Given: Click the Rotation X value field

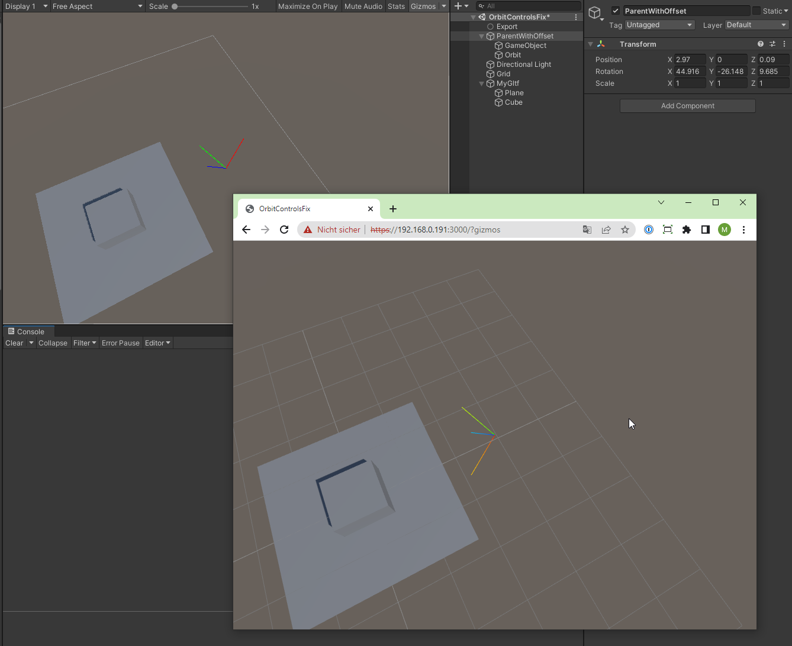Looking at the screenshot, I should click(688, 71).
